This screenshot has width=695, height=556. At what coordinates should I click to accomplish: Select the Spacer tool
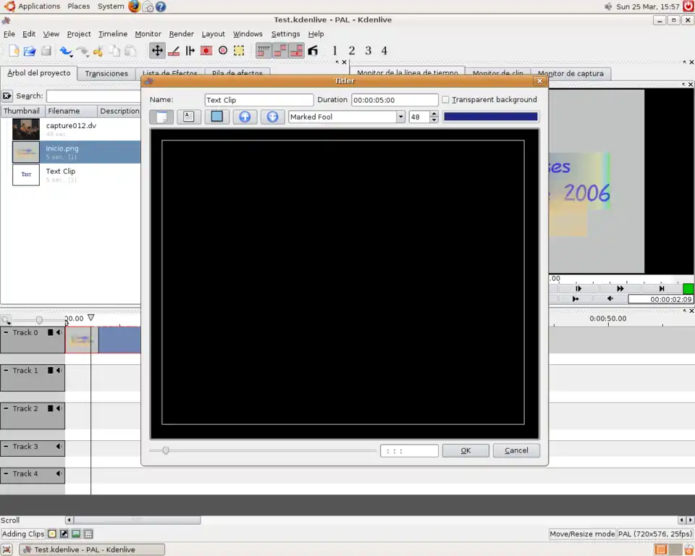(190, 51)
